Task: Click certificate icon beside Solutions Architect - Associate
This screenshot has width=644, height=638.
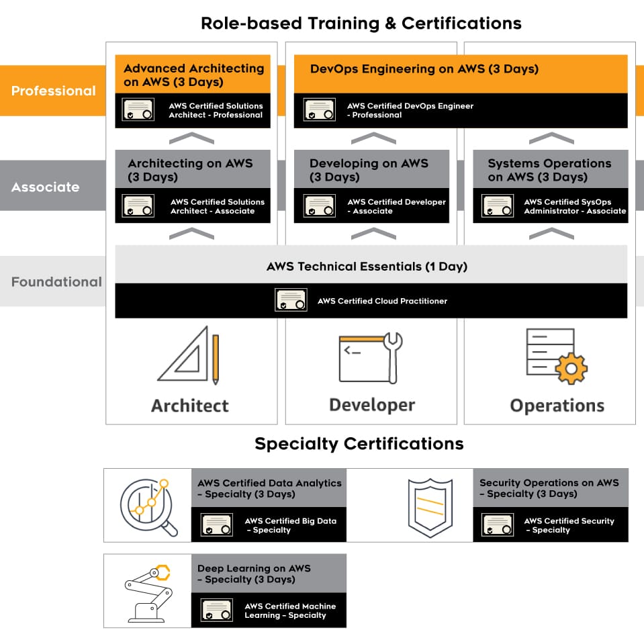Action: 138,206
